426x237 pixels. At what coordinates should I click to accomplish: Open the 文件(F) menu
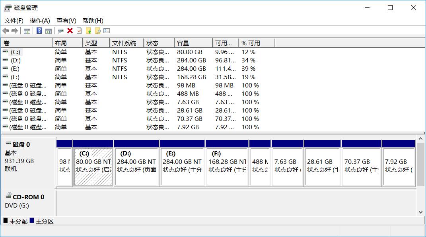14,20
